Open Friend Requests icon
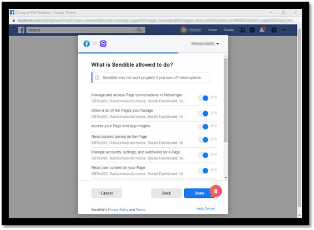The width and height of the screenshot is (314, 230). (x=242, y=30)
